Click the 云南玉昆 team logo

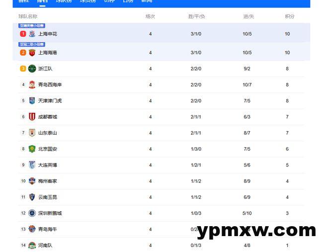click(32, 197)
